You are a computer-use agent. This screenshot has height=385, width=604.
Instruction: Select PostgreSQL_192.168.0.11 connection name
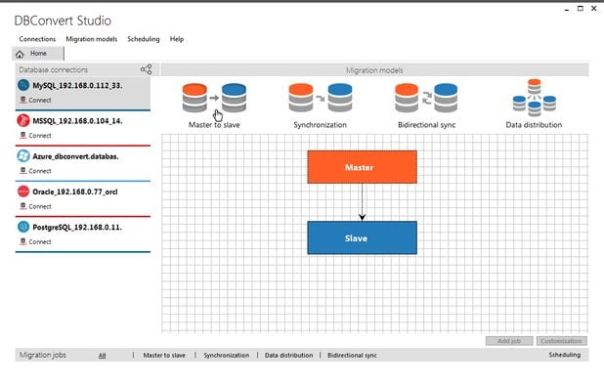click(x=77, y=227)
